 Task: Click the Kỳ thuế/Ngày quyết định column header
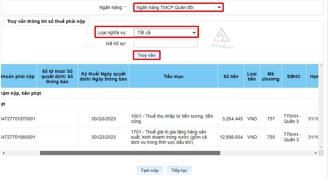tap(104, 76)
